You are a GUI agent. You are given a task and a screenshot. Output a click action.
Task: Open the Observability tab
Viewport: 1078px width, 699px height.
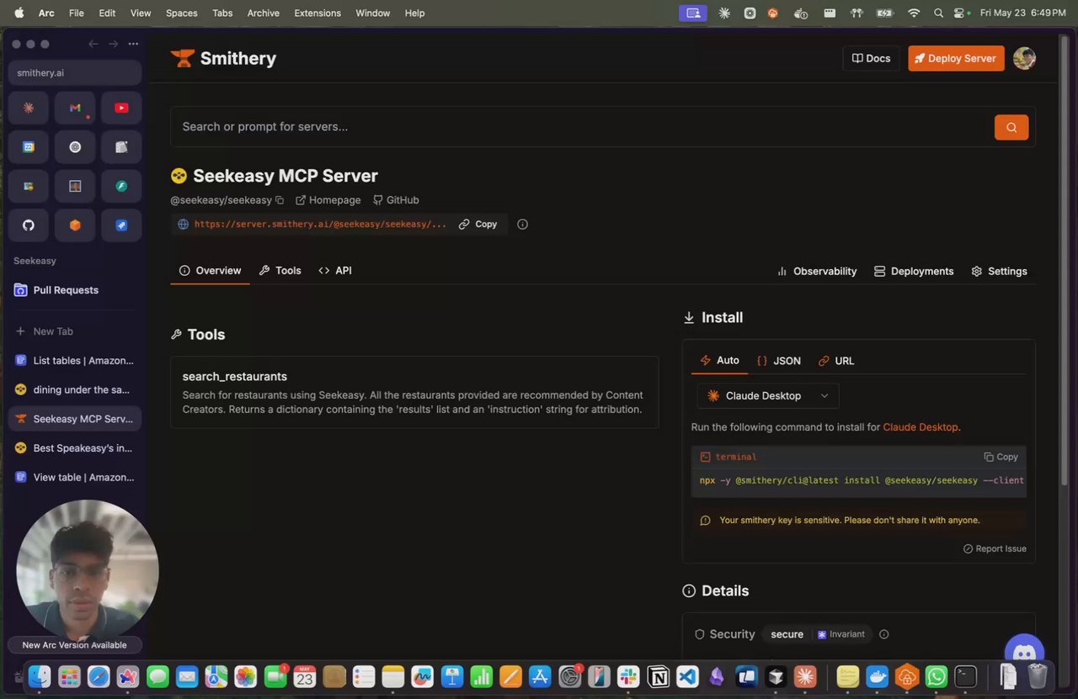coord(816,271)
